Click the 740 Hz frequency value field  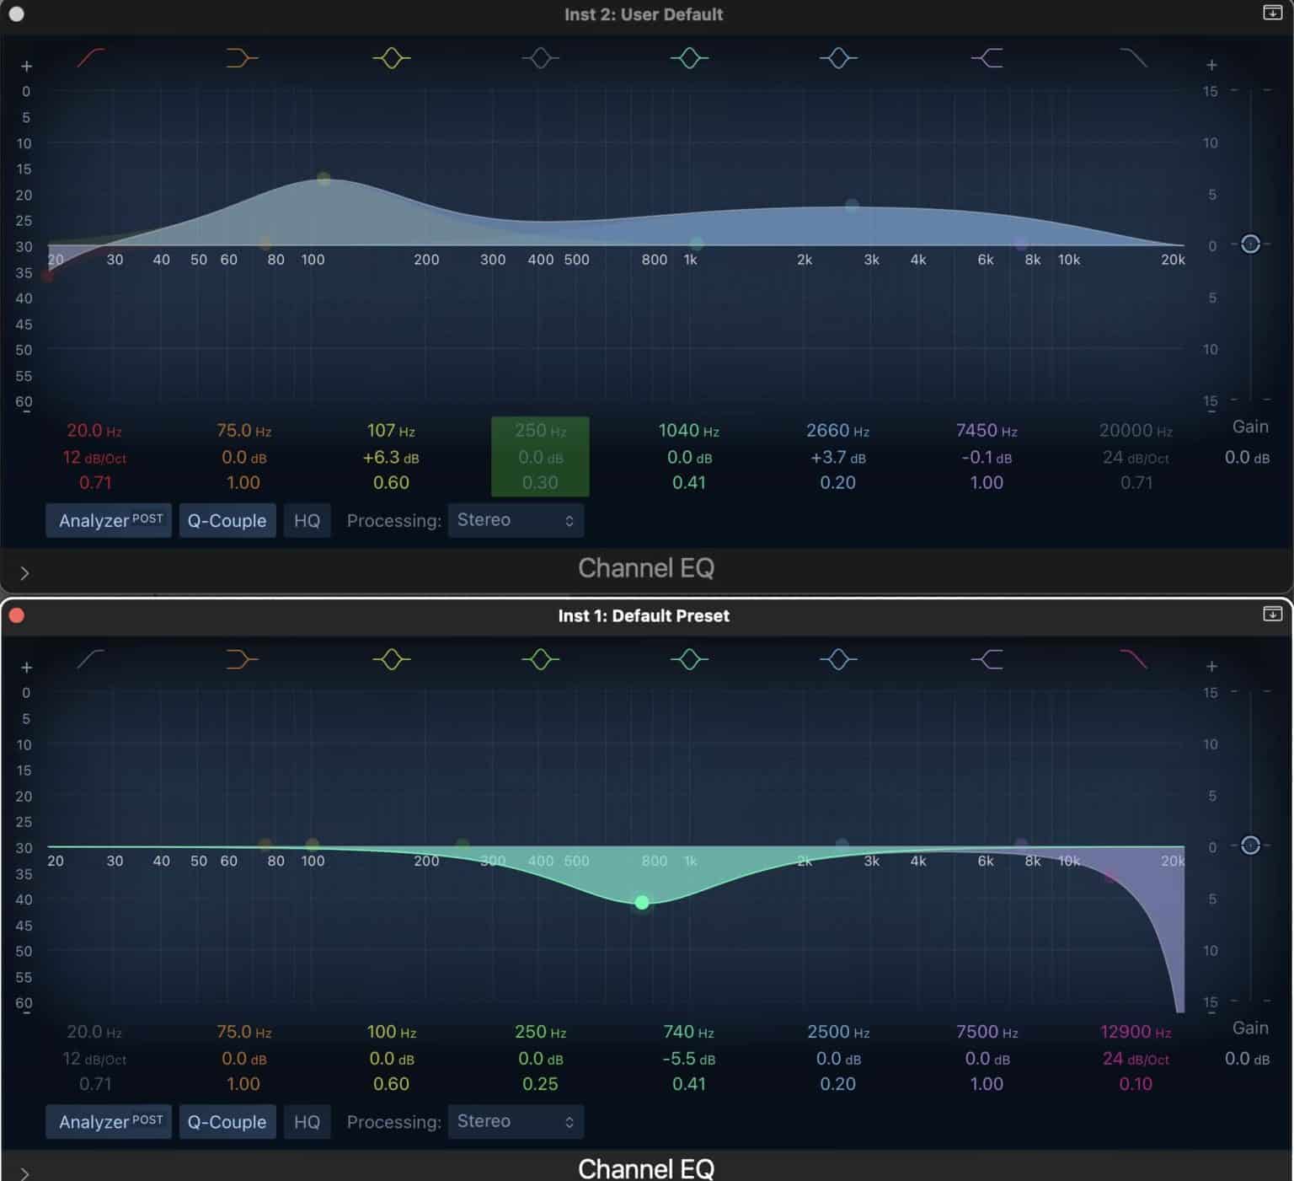click(687, 1032)
